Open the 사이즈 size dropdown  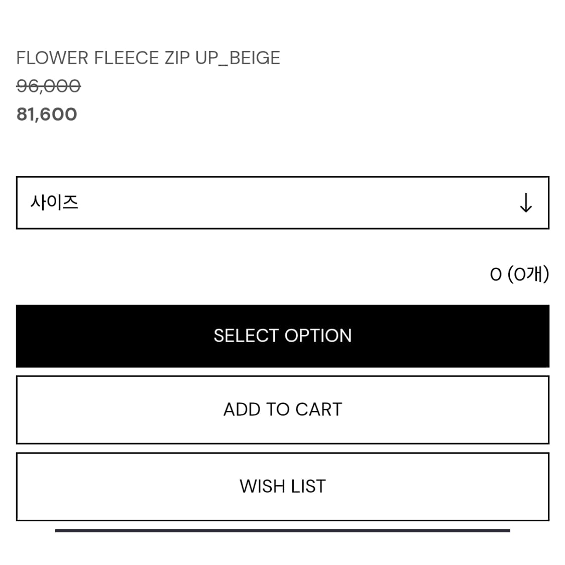tap(282, 203)
